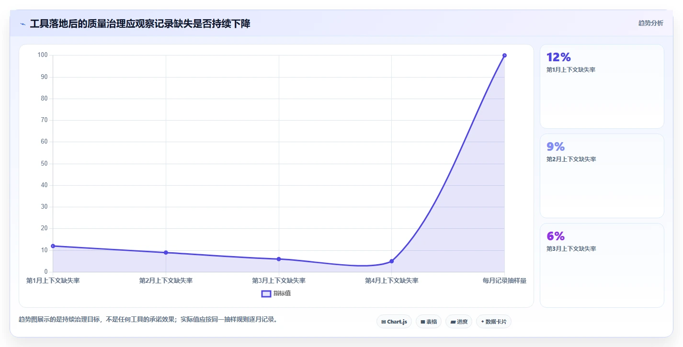Click the data point for 第4月上下文缺失率

click(392, 261)
